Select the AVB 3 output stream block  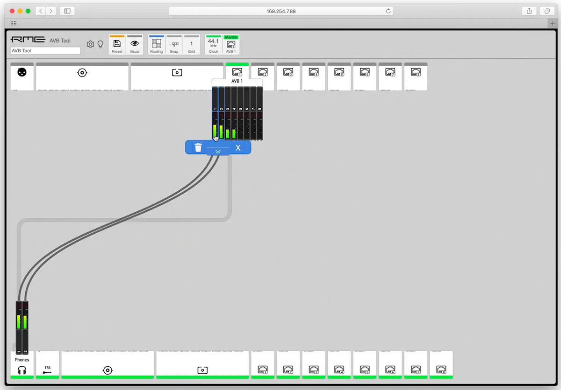click(314, 364)
